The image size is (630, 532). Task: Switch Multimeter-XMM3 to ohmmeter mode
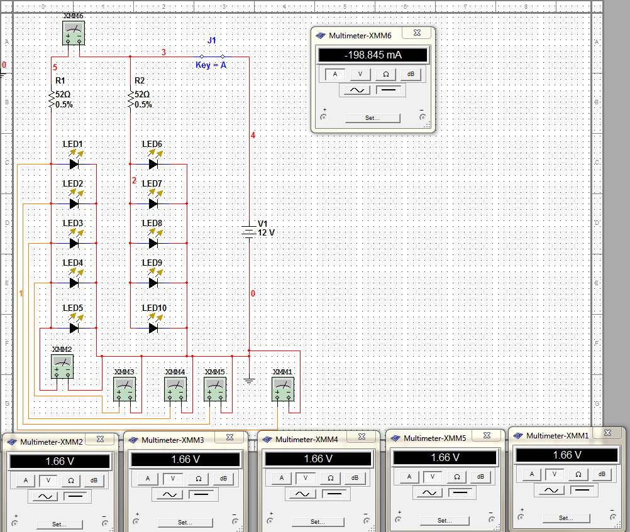199,479
